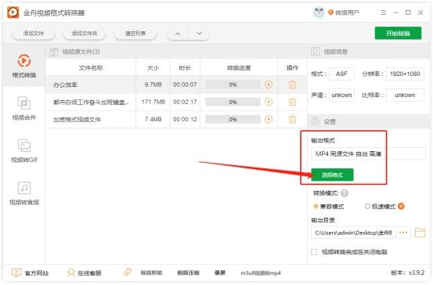Open output folder with folder icon
The height and width of the screenshot is (285, 433).
(420, 233)
